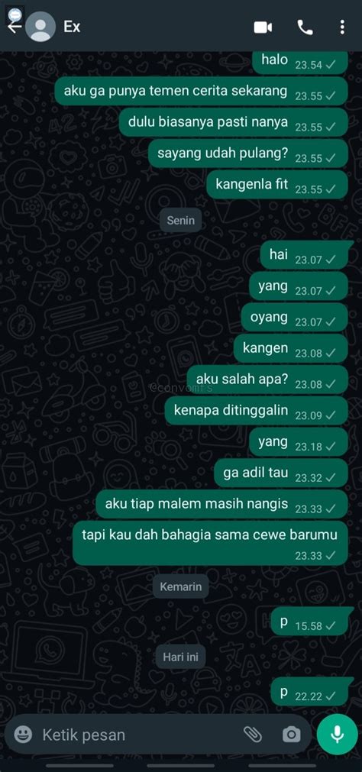Open the three-dot more options menu
Viewport: 362px width, 772px height.
tap(342, 27)
